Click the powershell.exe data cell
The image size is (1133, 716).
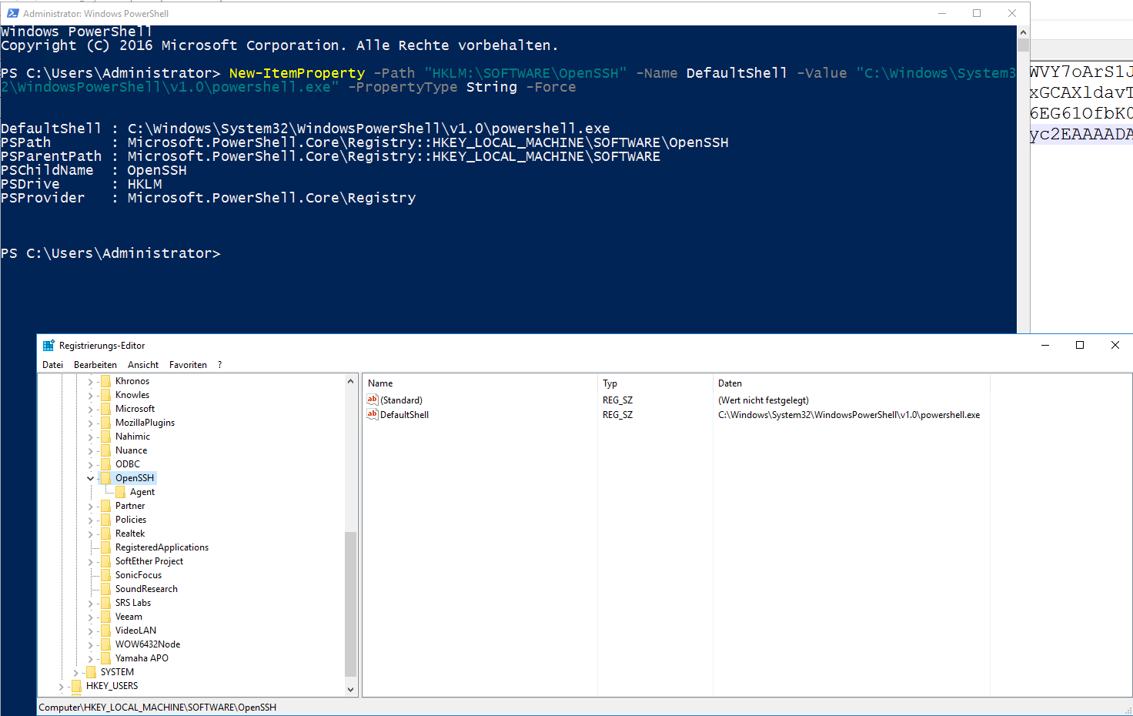[x=849, y=415]
